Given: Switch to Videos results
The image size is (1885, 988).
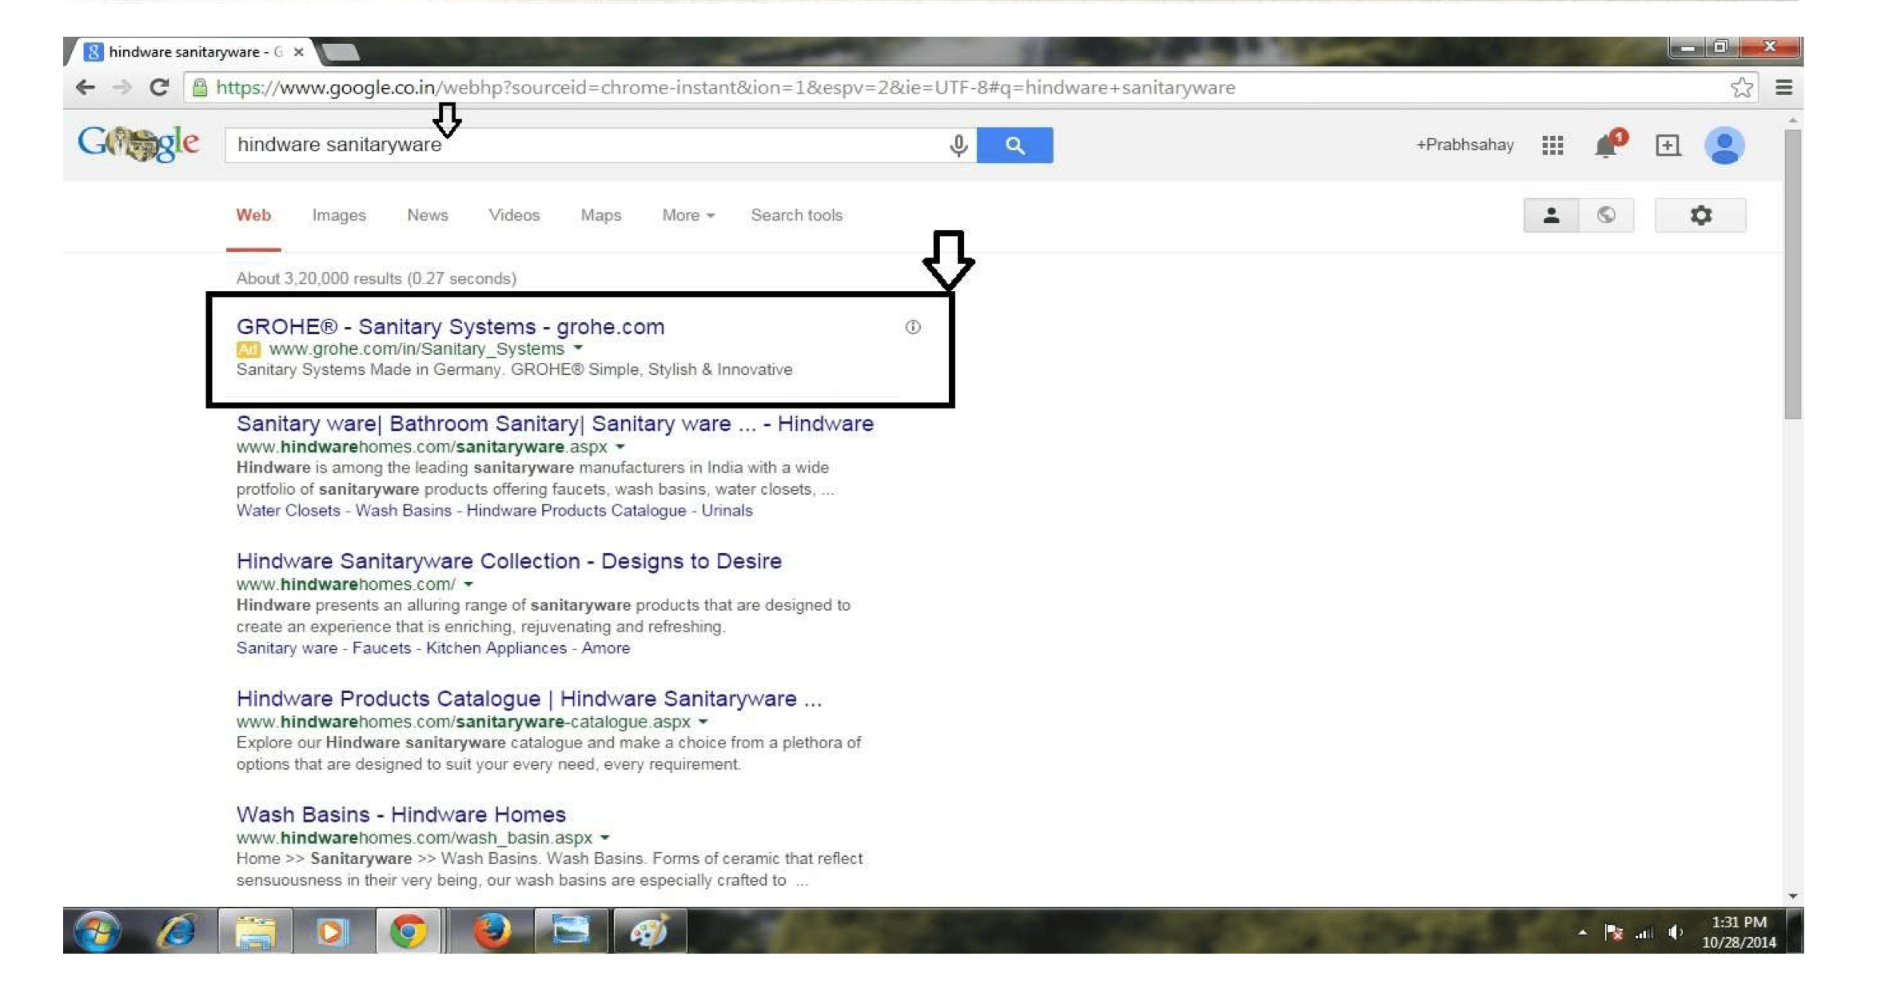Looking at the screenshot, I should (514, 215).
